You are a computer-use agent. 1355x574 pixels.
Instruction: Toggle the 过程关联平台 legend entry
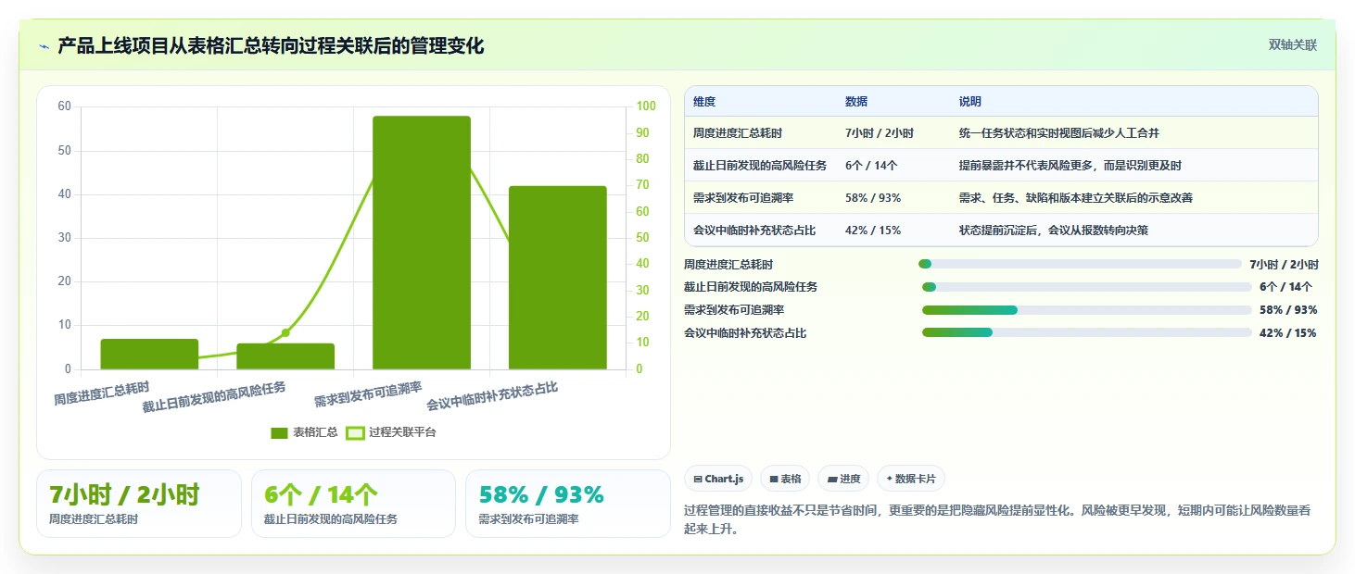pyautogui.click(x=390, y=432)
